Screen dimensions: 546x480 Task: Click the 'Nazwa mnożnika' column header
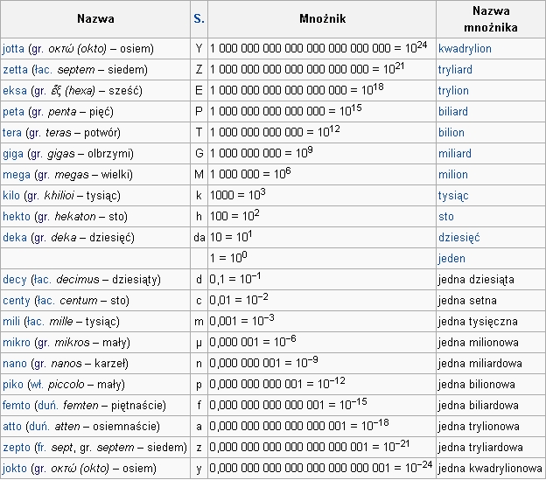tap(491, 19)
